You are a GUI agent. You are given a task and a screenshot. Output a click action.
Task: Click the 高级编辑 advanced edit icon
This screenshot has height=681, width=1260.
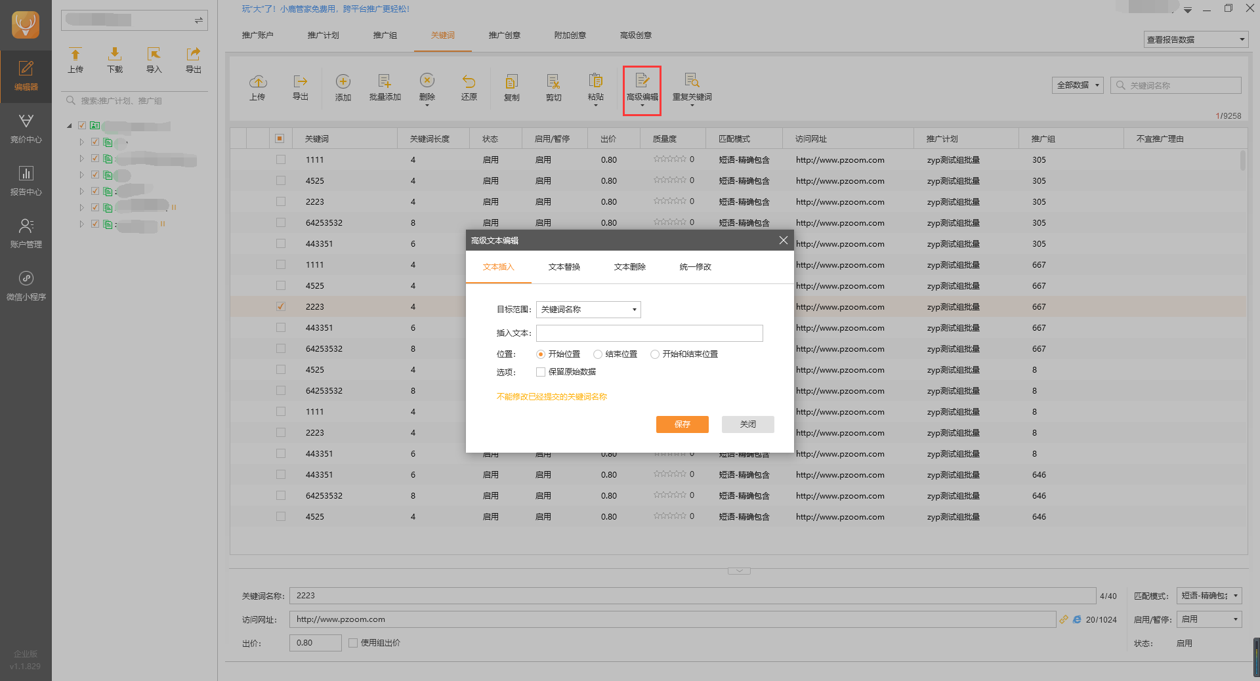click(642, 80)
